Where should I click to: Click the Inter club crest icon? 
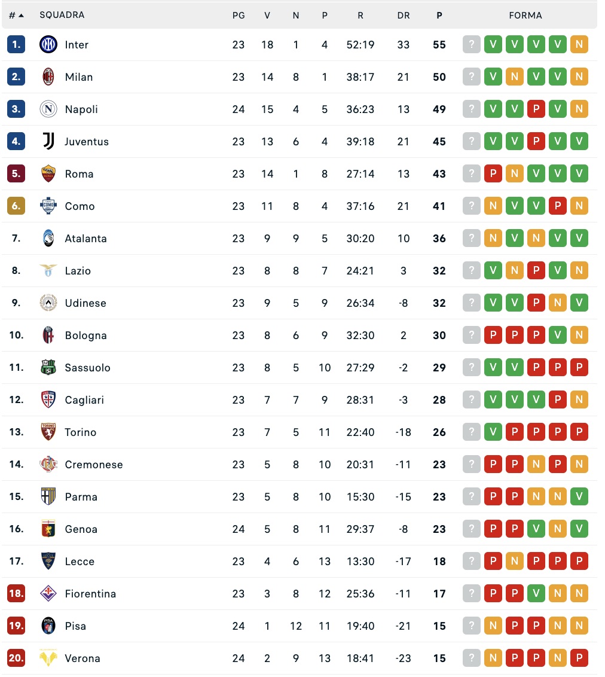(48, 45)
